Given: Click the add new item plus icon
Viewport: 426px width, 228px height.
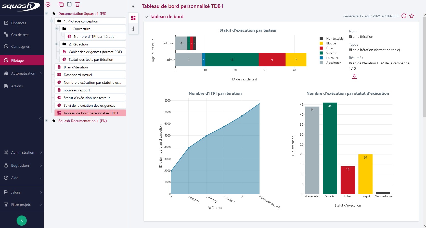Looking at the screenshot, I should (x=48, y=4).
